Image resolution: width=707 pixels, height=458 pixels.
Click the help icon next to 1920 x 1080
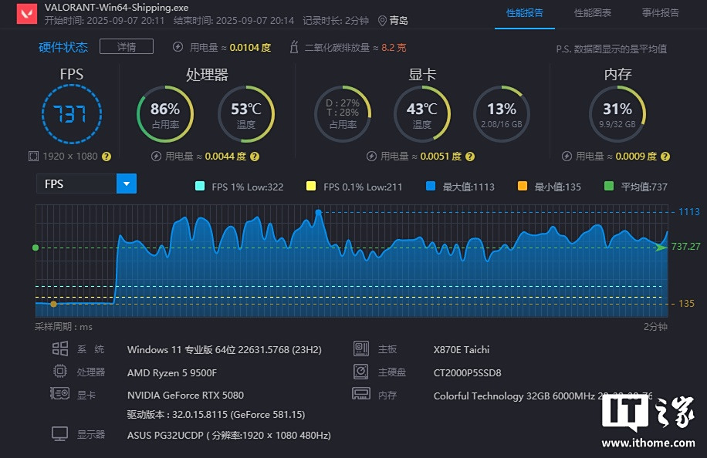pyautogui.click(x=107, y=156)
